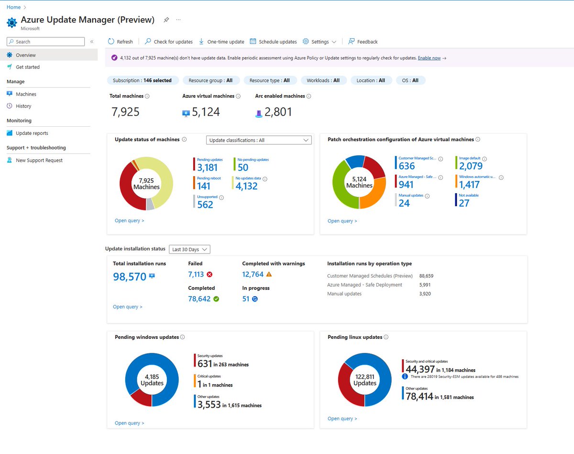The height and width of the screenshot is (454, 574).
Task: Click the Azure Update Manager gear logo
Action: click(12, 22)
